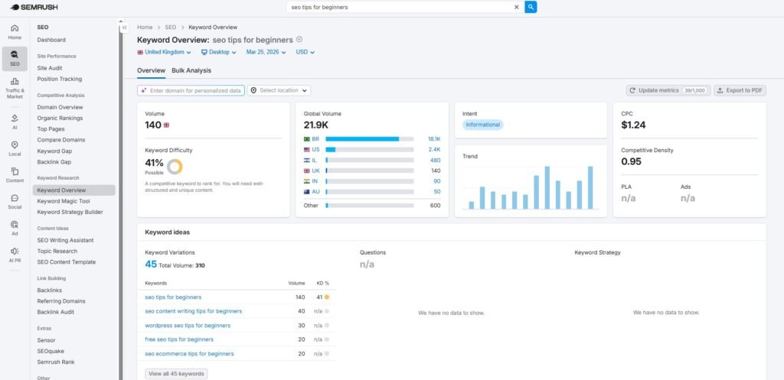Open the Ad section icon

(15, 228)
